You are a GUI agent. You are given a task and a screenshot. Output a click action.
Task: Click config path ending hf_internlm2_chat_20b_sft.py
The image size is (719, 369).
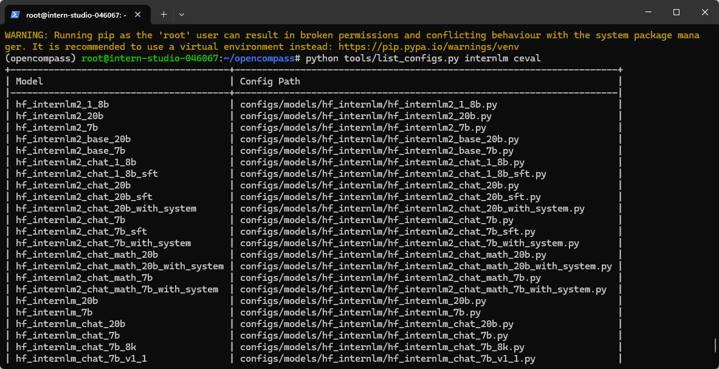[x=391, y=196]
